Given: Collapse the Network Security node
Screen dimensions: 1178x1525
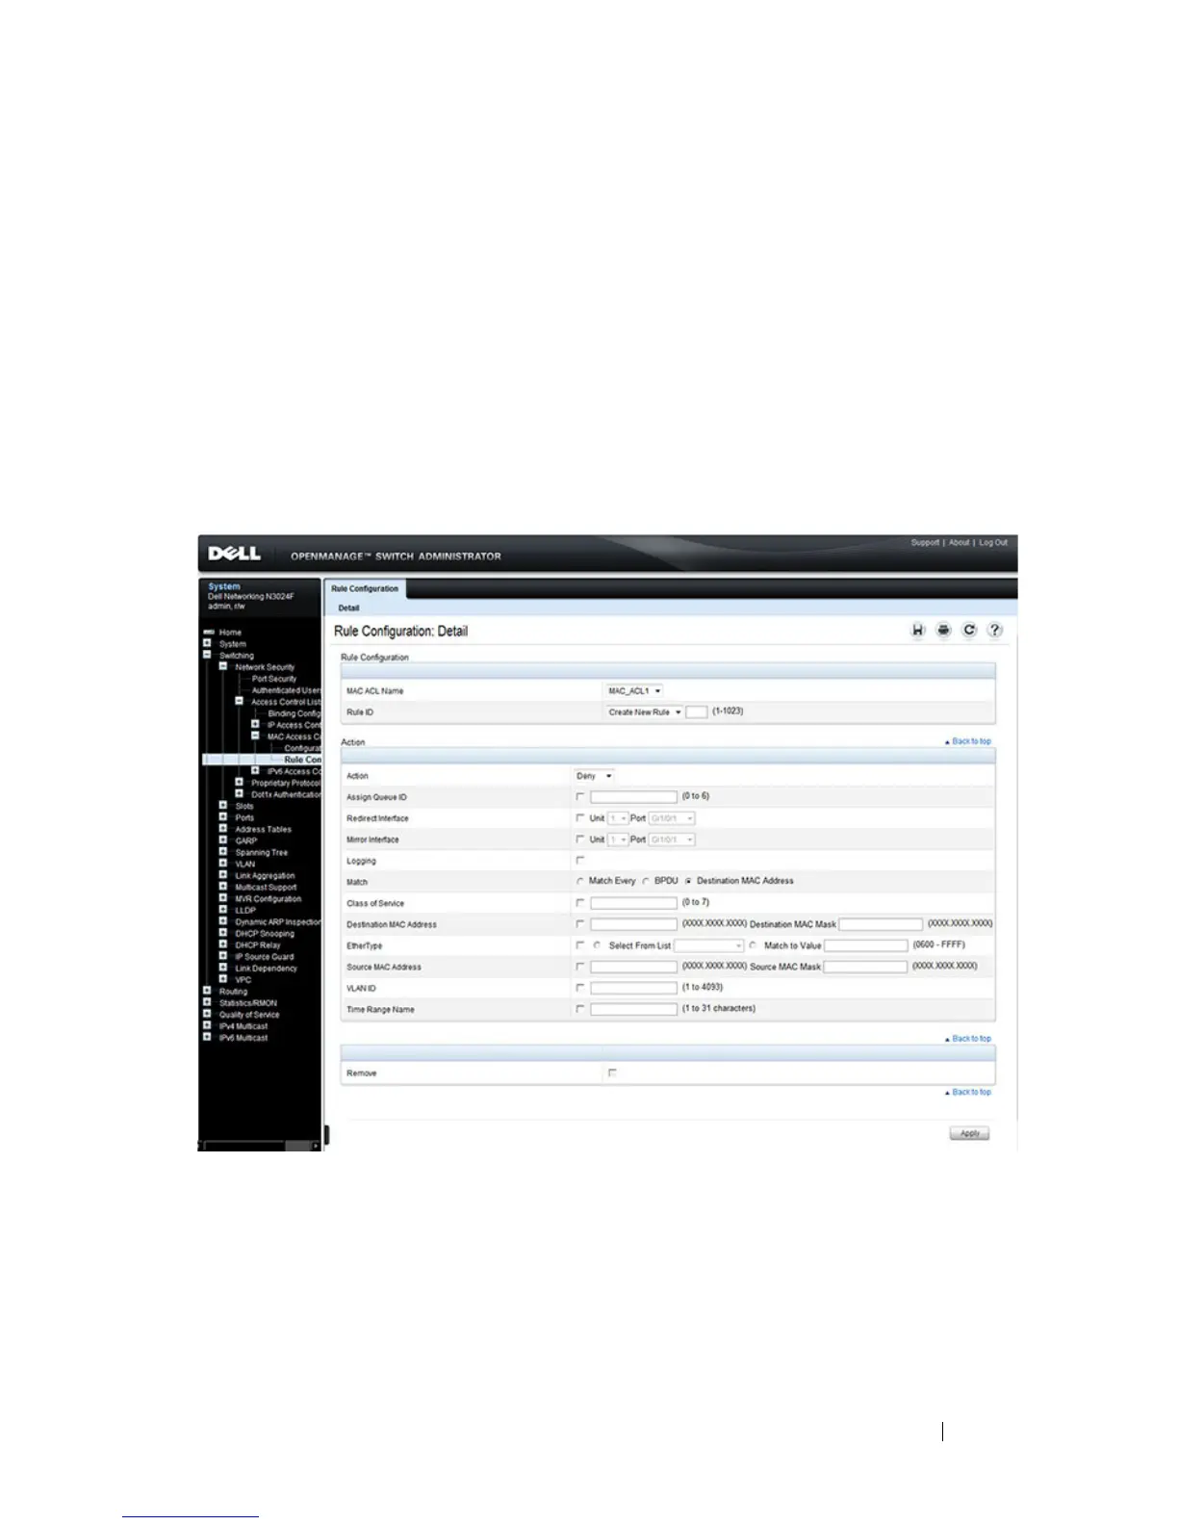Looking at the screenshot, I should (223, 666).
